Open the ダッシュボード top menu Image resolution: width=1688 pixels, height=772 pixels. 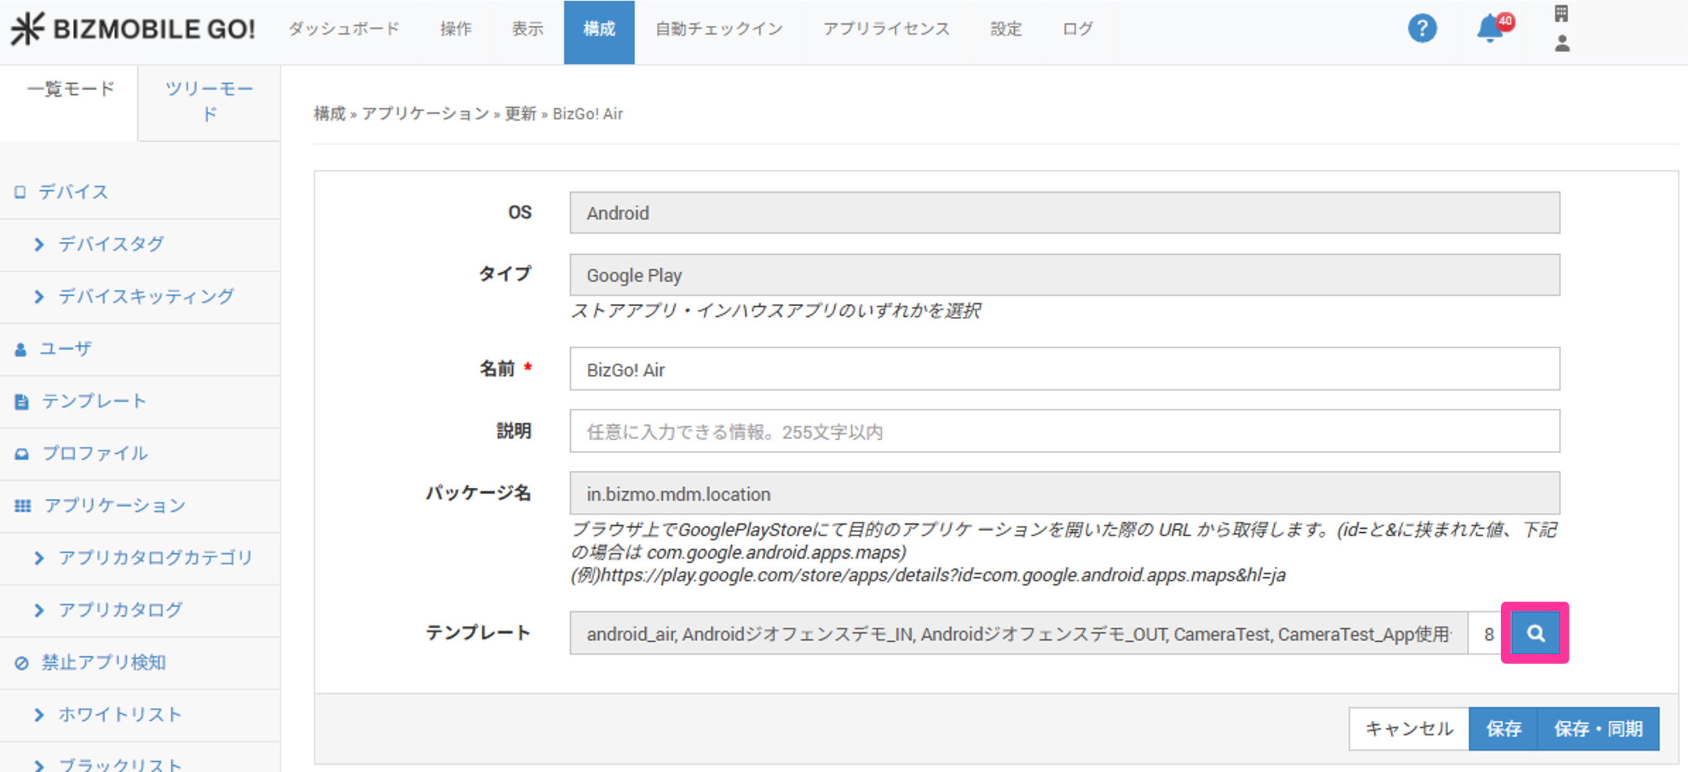344,29
